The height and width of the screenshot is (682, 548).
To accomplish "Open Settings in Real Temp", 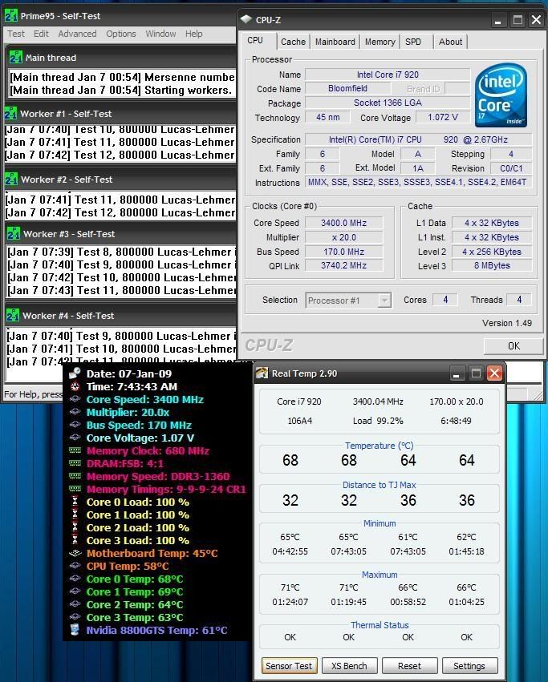I will 469,666.
